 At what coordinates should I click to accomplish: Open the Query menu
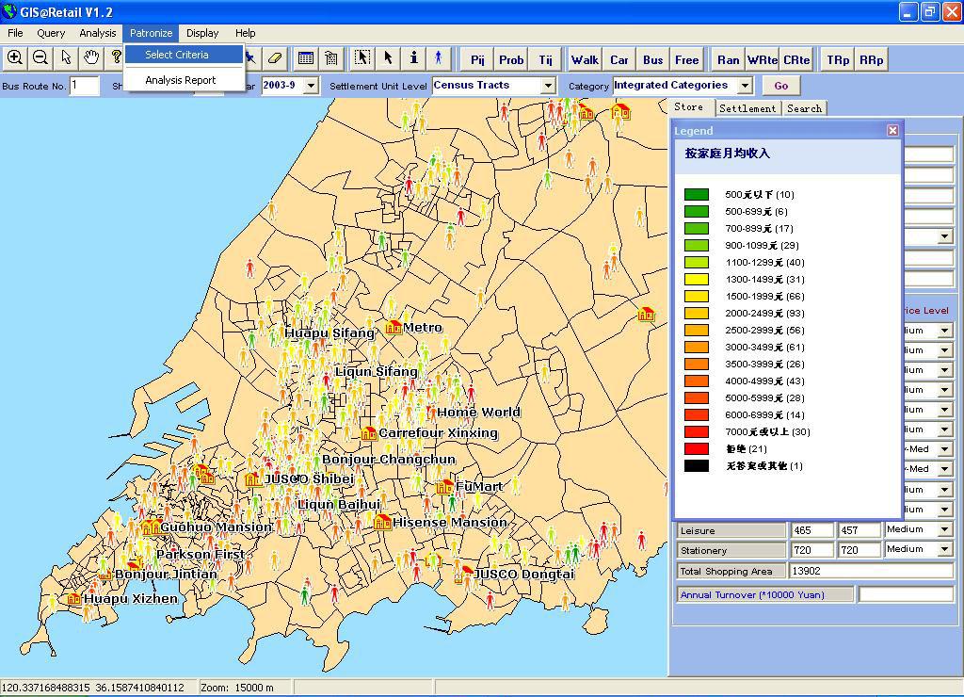pos(51,33)
